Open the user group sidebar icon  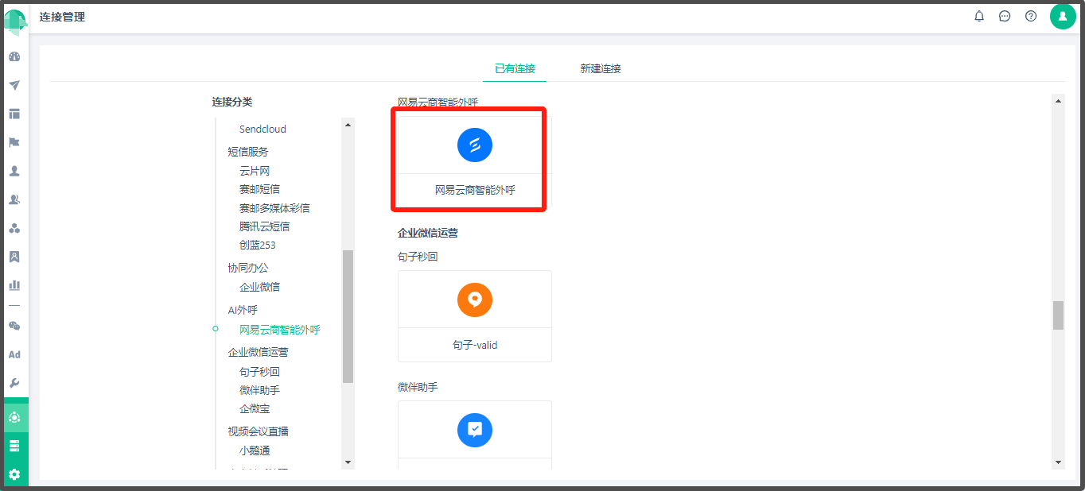point(14,200)
